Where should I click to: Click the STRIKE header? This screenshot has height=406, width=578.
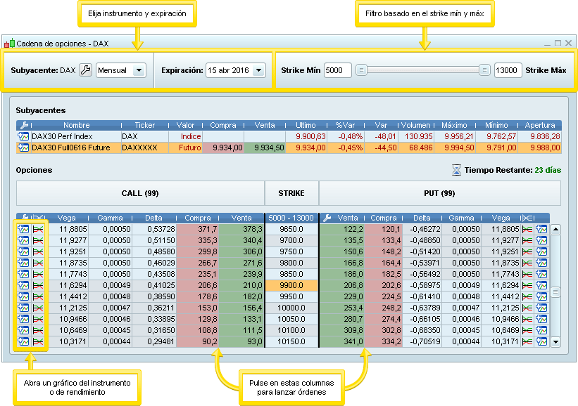(x=291, y=193)
